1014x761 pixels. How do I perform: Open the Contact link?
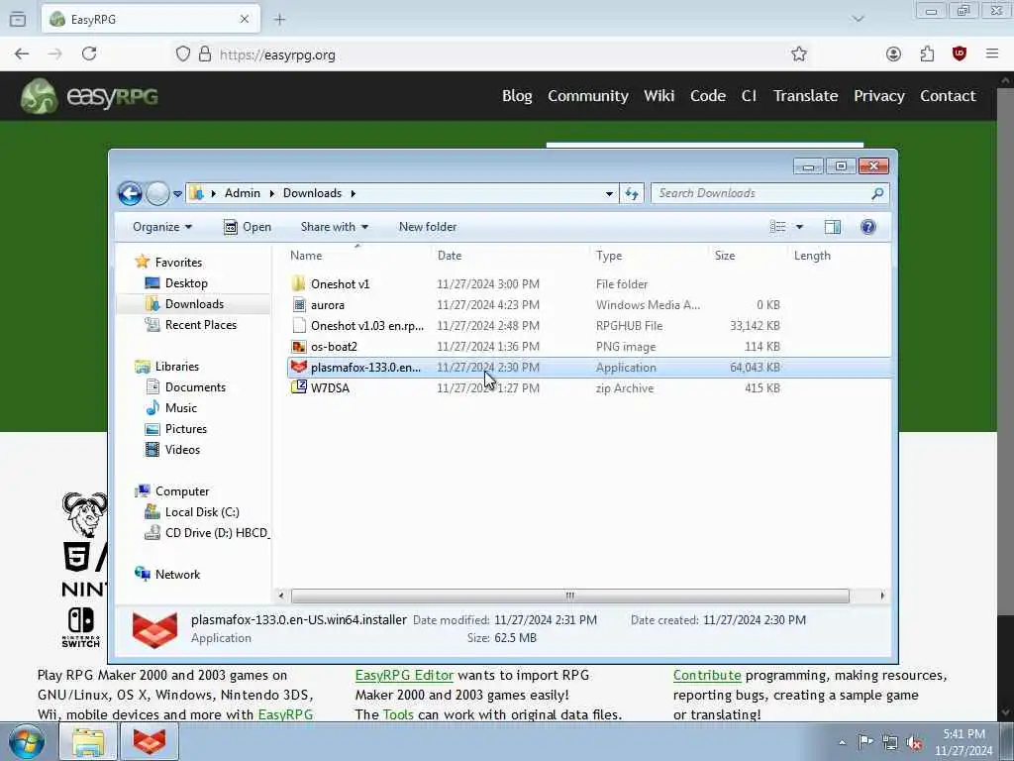click(x=948, y=96)
